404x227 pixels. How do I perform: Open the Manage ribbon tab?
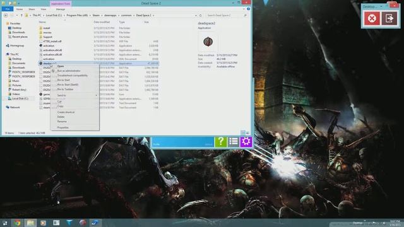tap(61, 9)
